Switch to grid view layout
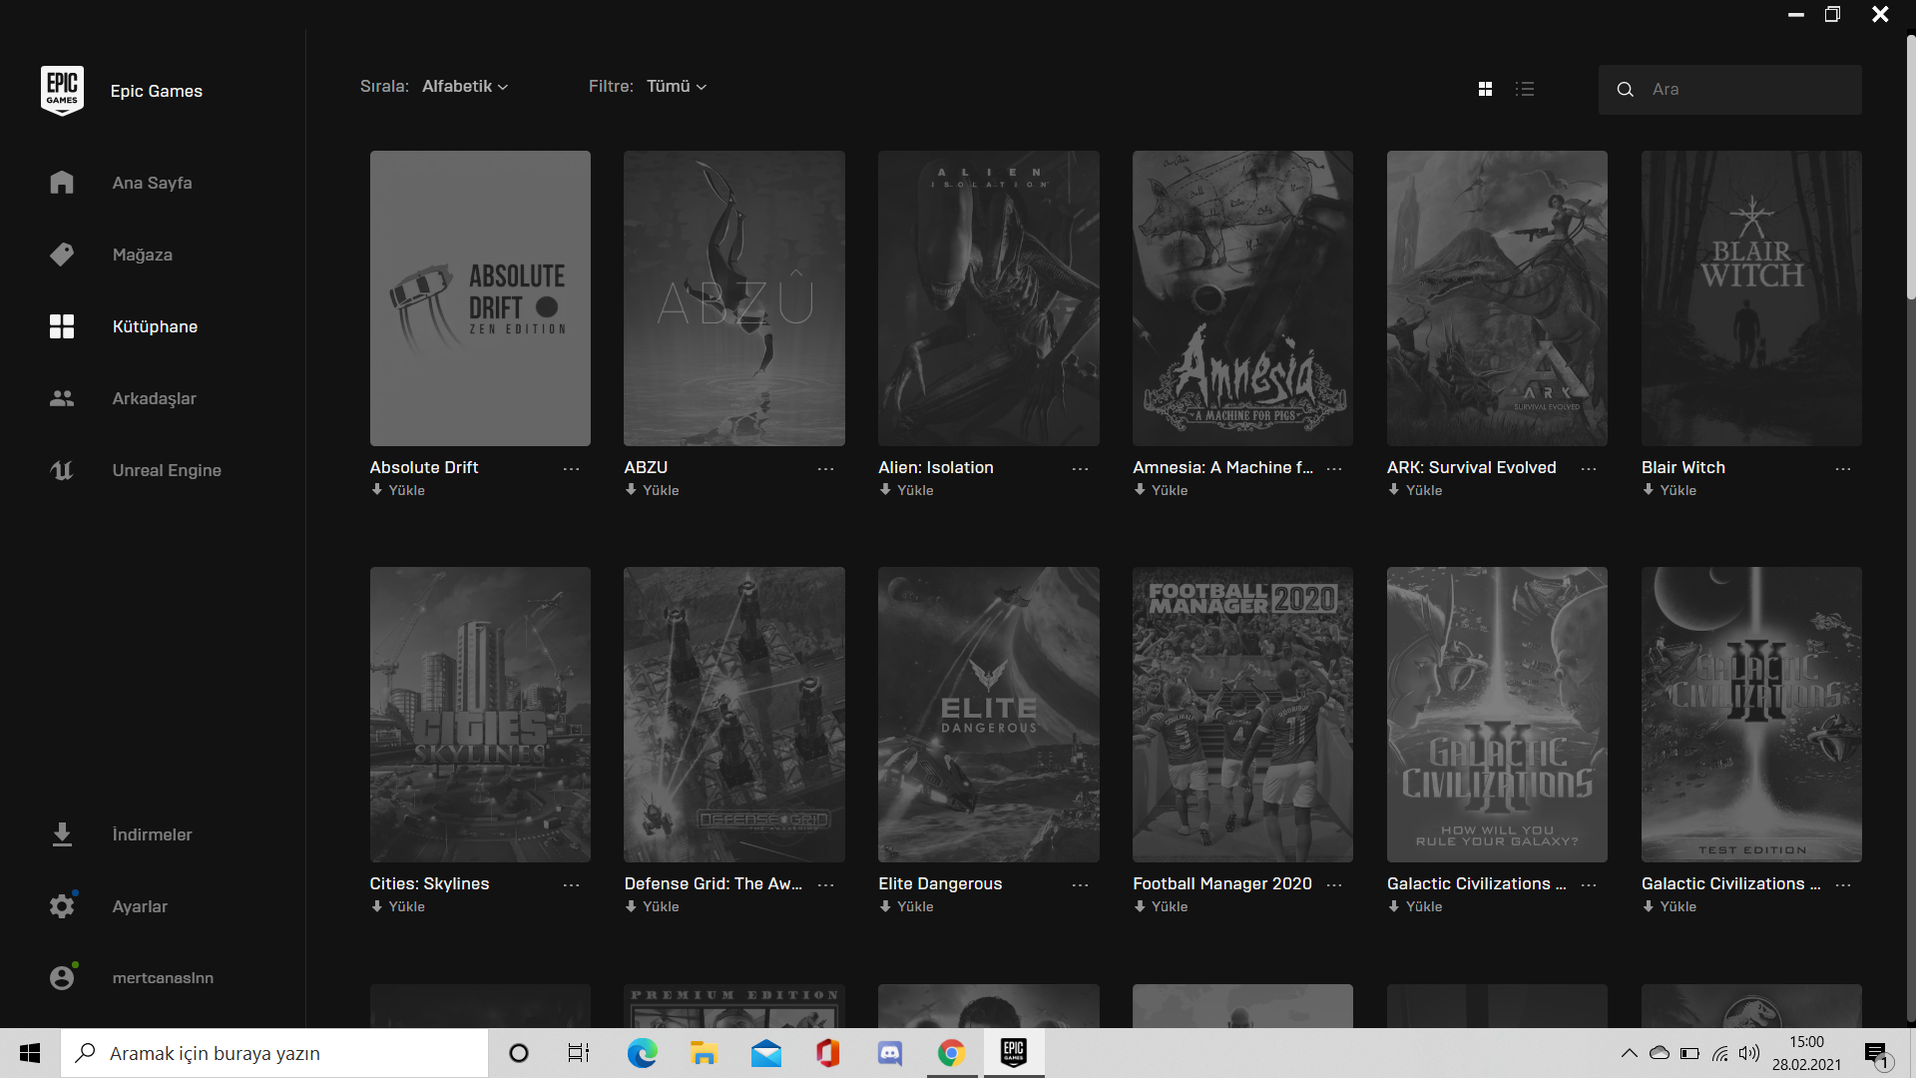Viewport: 1916px width, 1078px height. coord(1485,89)
